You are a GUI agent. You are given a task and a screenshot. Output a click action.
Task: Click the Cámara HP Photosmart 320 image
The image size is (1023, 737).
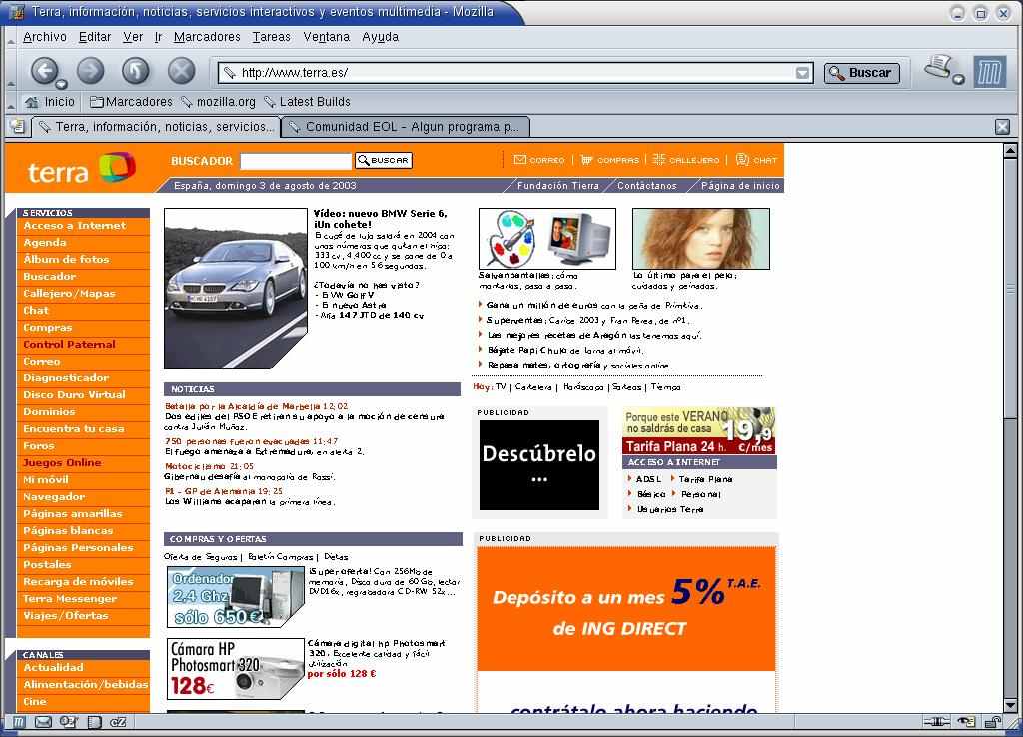236,669
